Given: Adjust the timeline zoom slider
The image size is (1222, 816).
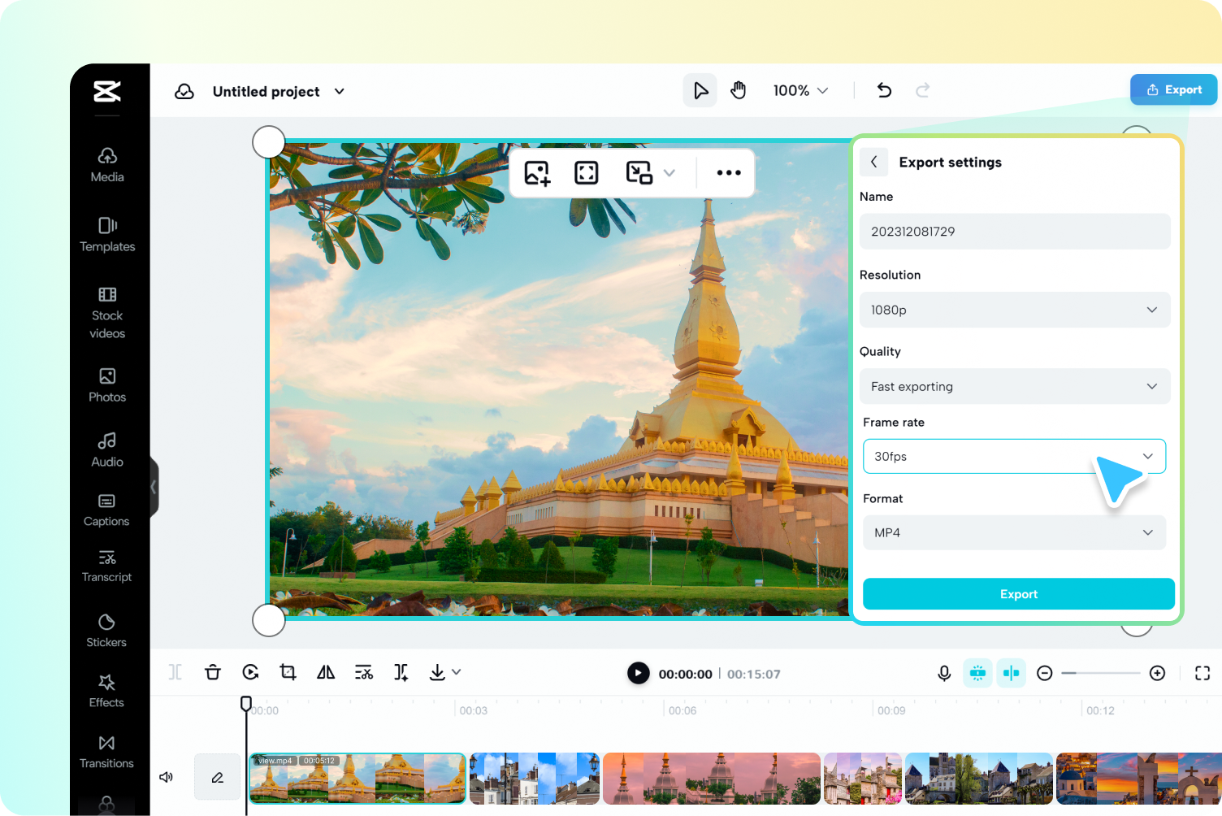Looking at the screenshot, I should point(1101,673).
